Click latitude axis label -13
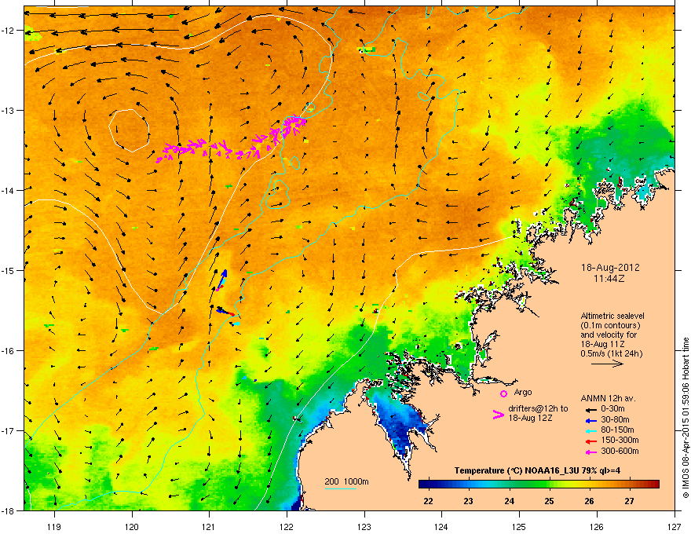The height and width of the screenshot is (534, 691). pos(8,110)
